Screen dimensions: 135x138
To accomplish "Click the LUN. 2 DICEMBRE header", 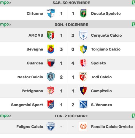I will click(x=71, y=116).
